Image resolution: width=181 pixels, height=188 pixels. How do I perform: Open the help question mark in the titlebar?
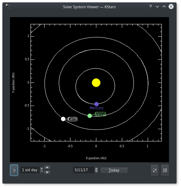150,7
